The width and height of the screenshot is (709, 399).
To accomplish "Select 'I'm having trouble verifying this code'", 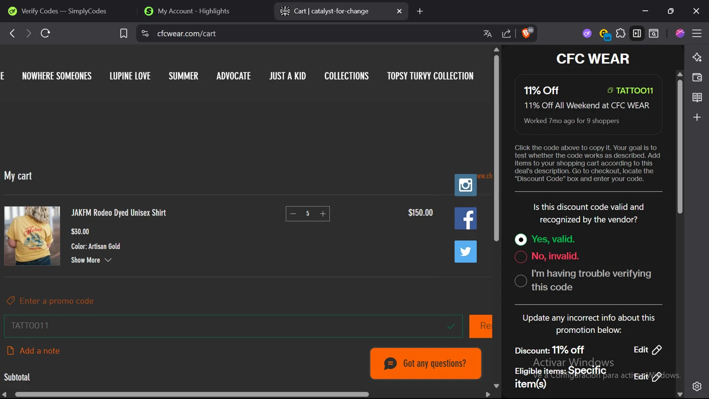I will point(521,281).
